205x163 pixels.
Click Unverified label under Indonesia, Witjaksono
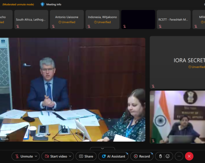pos(102,22)
